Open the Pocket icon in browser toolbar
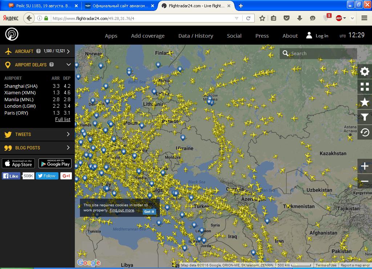 click(x=287, y=18)
